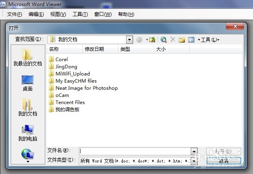Open the Window (窗口) menu
The height and width of the screenshot is (174, 253).
tap(103, 14)
